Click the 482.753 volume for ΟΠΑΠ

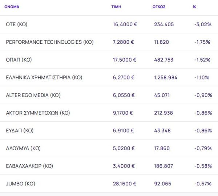(164, 60)
